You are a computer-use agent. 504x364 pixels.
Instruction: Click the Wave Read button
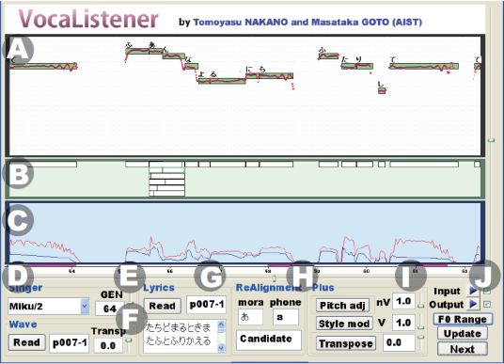(x=26, y=342)
